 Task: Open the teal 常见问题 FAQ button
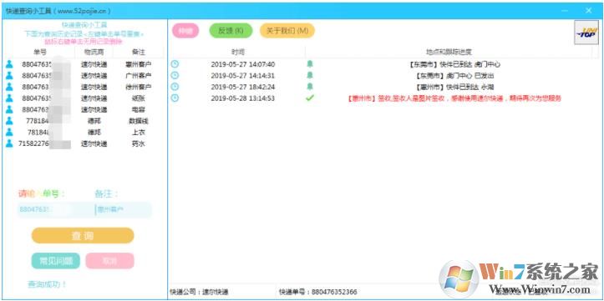point(56,261)
